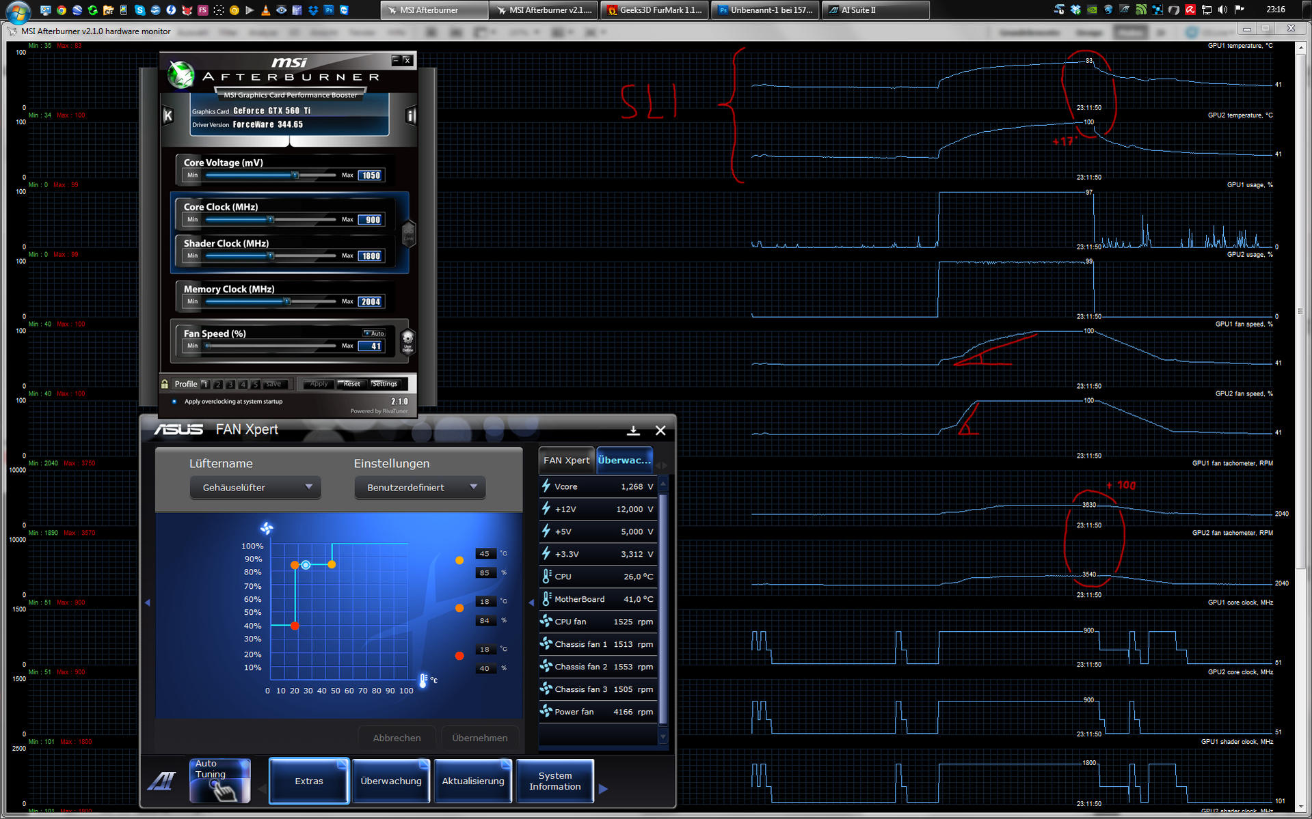
Task: Click the link core/shader clocks icon
Action: tap(408, 234)
